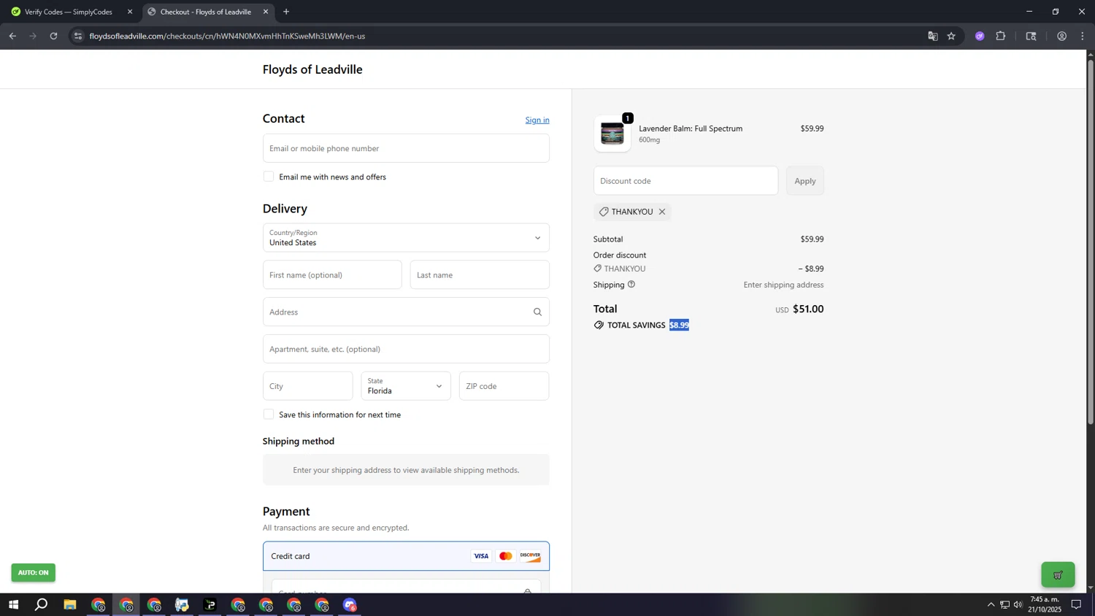Bookmark this page with the star icon

tap(951, 36)
